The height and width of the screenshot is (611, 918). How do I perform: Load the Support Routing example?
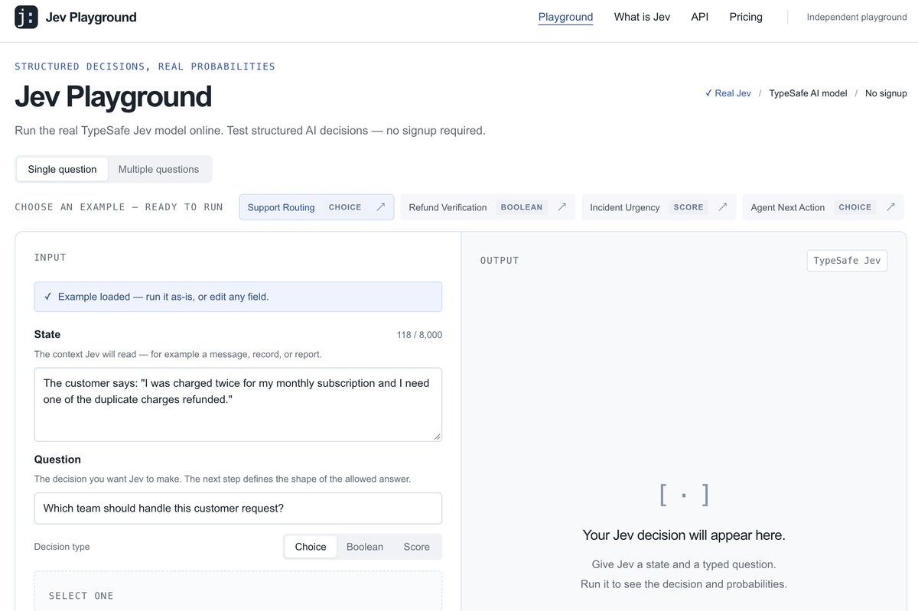click(x=317, y=207)
